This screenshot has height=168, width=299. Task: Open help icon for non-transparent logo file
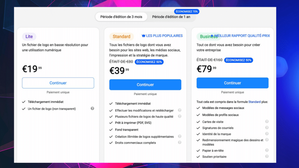[92, 108]
